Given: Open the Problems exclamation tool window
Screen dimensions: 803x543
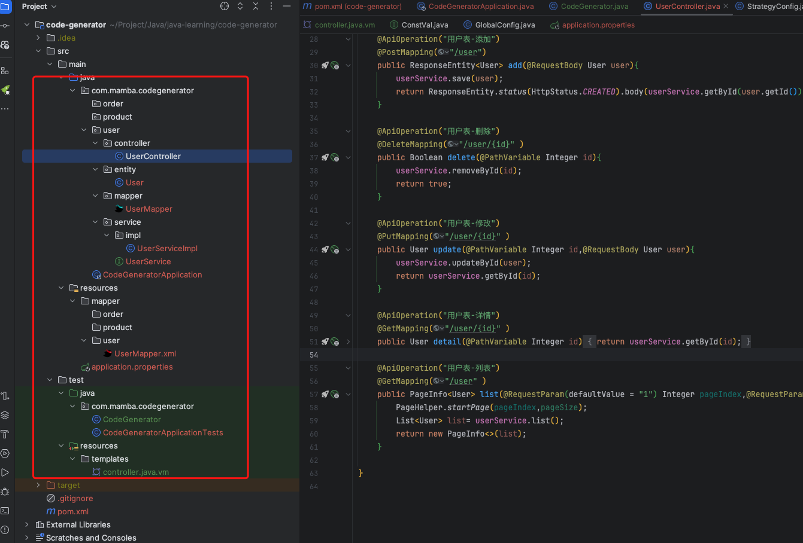Looking at the screenshot, I should [5, 530].
